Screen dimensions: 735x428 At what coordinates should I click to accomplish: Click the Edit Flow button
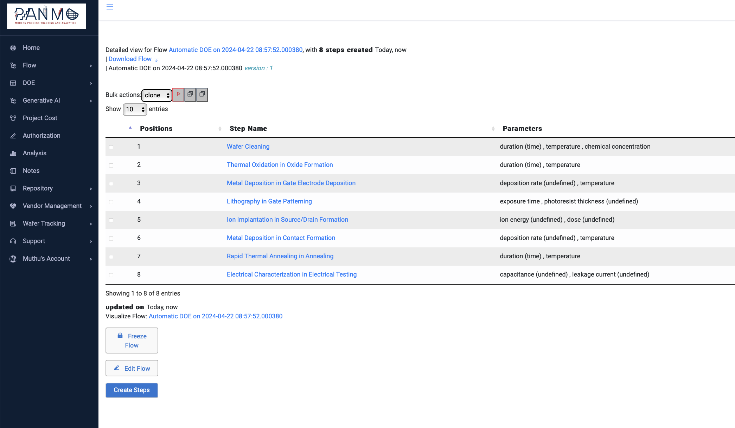(x=132, y=368)
